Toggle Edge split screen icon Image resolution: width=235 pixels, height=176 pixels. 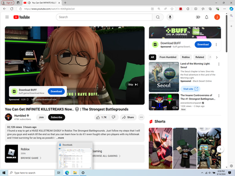[196, 9]
